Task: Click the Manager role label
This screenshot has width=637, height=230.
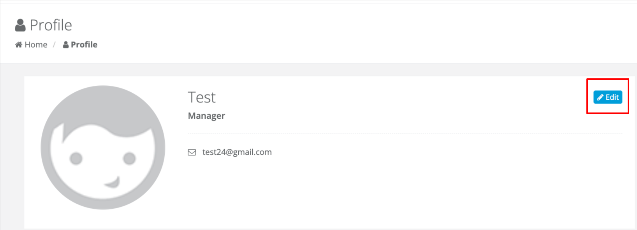Action: click(206, 116)
